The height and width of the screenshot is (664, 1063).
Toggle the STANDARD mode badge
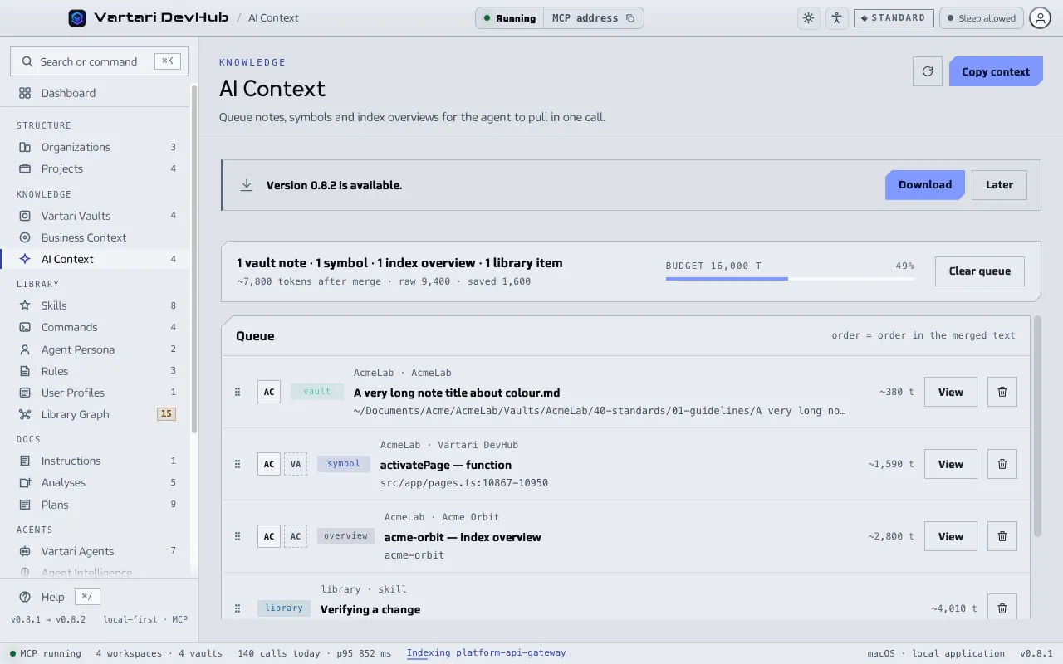pyautogui.click(x=894, y=17)
